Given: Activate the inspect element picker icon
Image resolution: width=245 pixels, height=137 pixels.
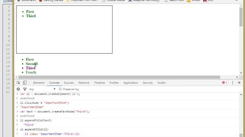Looking at the screenshot, I should (x=18, y=83).
